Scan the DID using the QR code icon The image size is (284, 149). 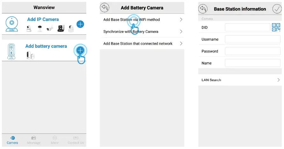pyautogui.click(x=276, y=27)
